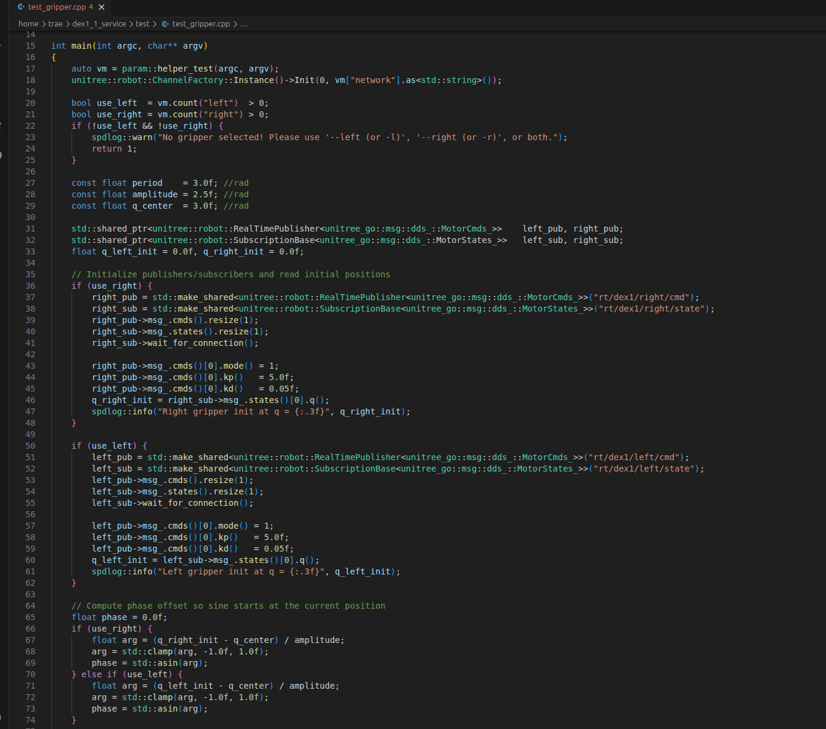Expand the 'dex1_1_service' breadcrumb
Viewport: 826px width, 729px height.
tap(99, 24)
